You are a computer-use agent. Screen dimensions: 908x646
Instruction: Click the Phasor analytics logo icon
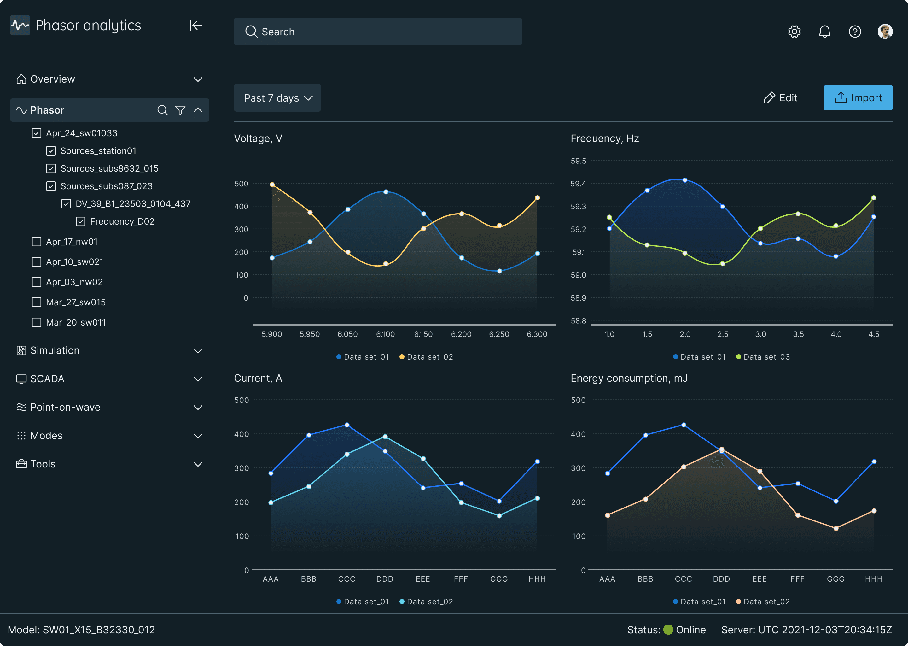click(x=20, y=26)
